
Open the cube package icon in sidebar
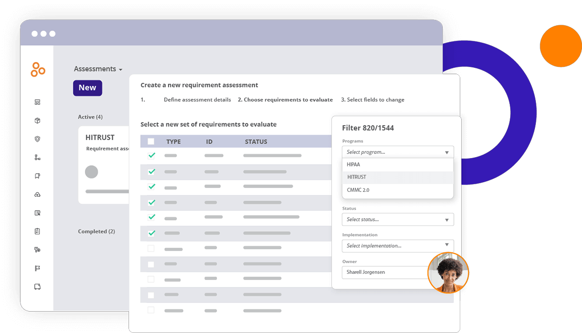pos(37,121)
